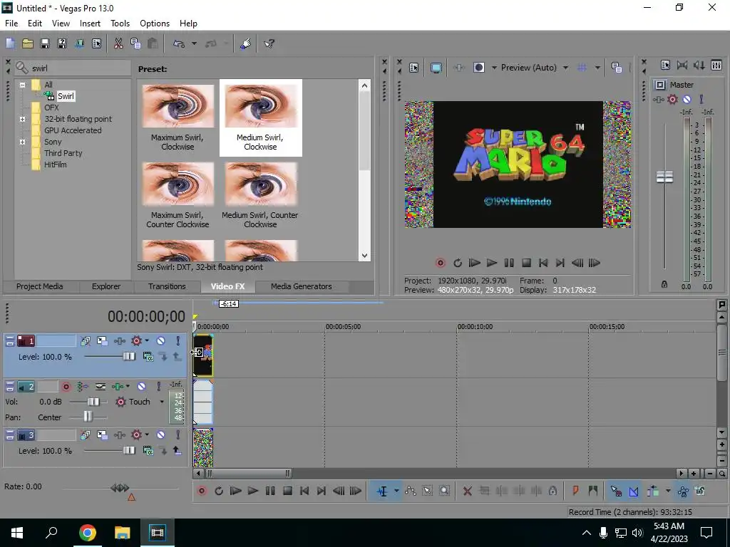Open the Options menu
This screenshot has width=730, height=547.
(x=155, y=24)
